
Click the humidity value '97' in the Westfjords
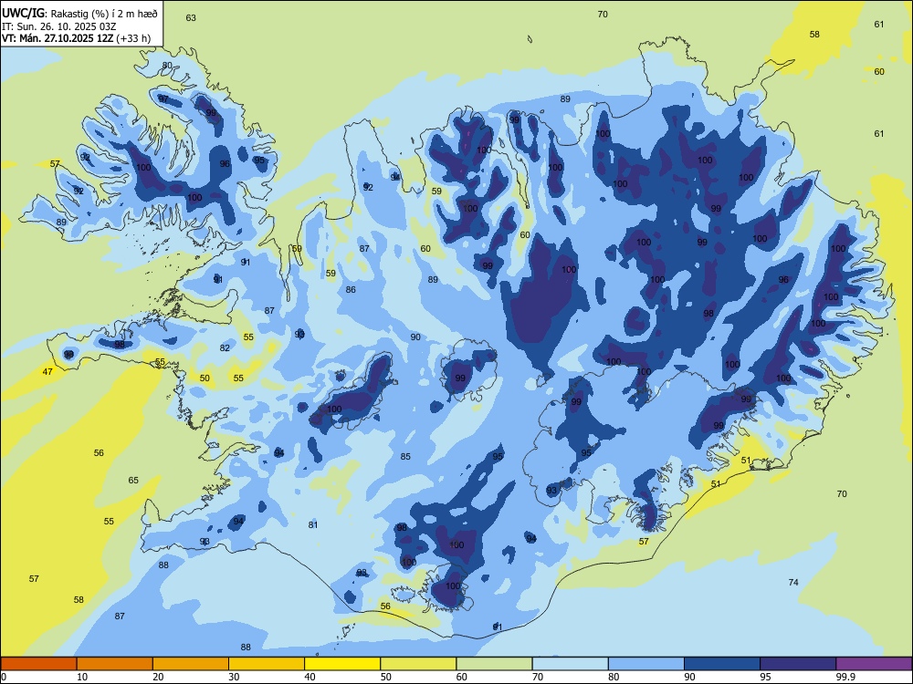(163, 98)
